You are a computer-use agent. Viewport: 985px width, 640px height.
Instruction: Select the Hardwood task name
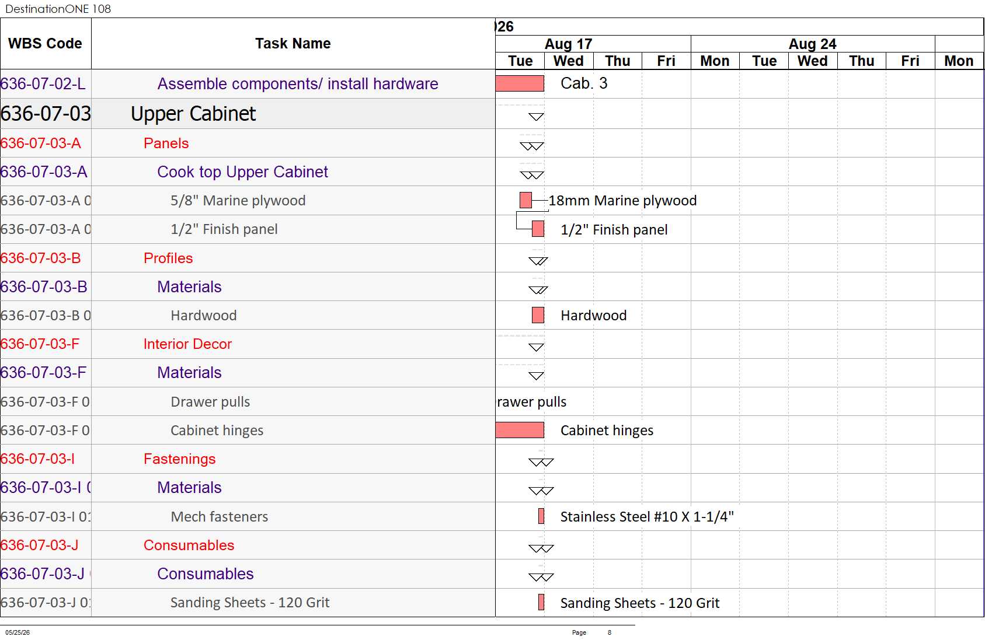pos(203,316)
